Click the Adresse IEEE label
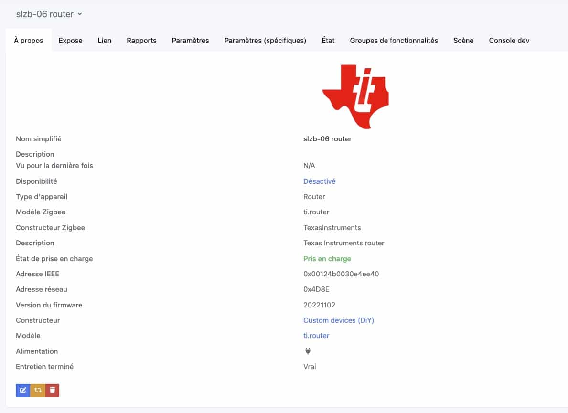 [37, 274]
